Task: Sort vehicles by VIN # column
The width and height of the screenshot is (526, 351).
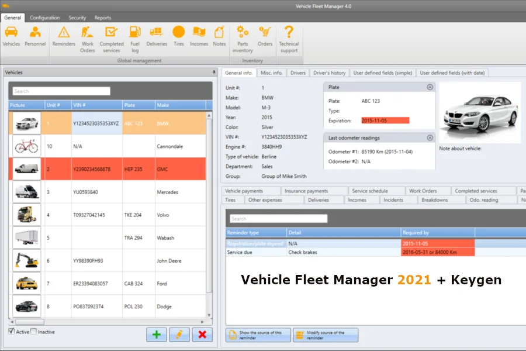Action: (x=97, y=105)
